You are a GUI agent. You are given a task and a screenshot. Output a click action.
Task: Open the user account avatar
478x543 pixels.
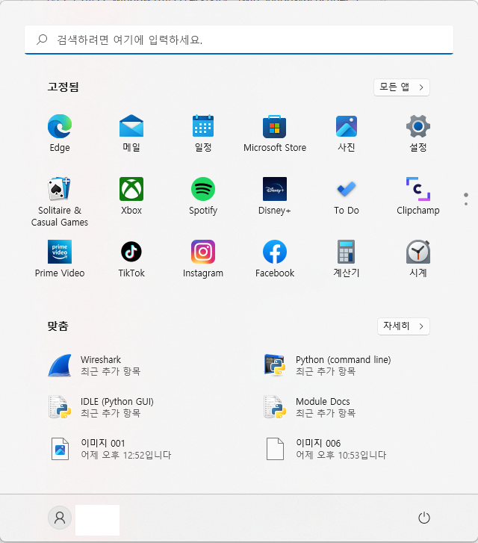click(x=60, y=518)
